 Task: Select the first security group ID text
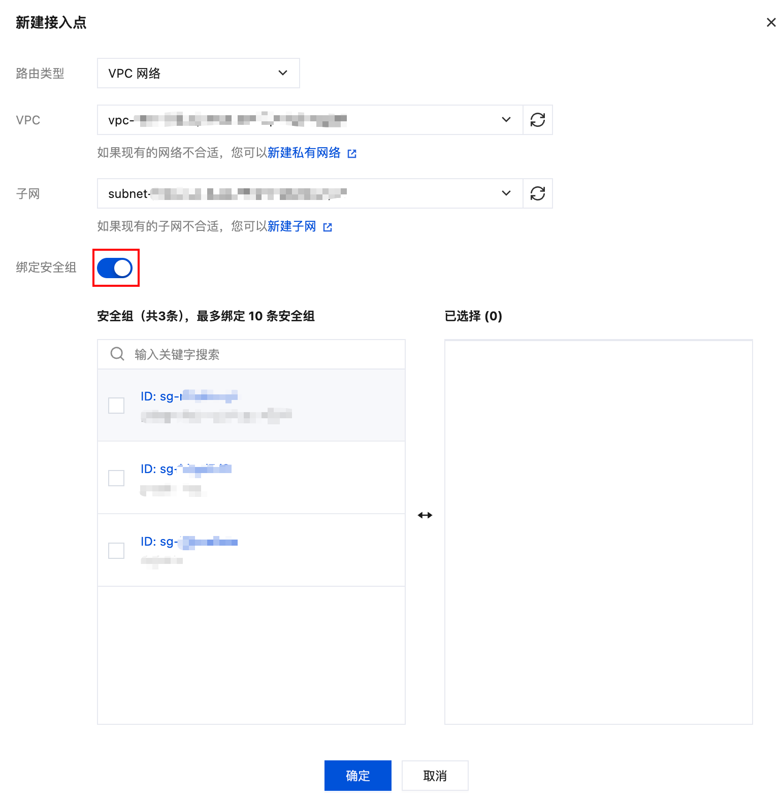pos(189,396)
